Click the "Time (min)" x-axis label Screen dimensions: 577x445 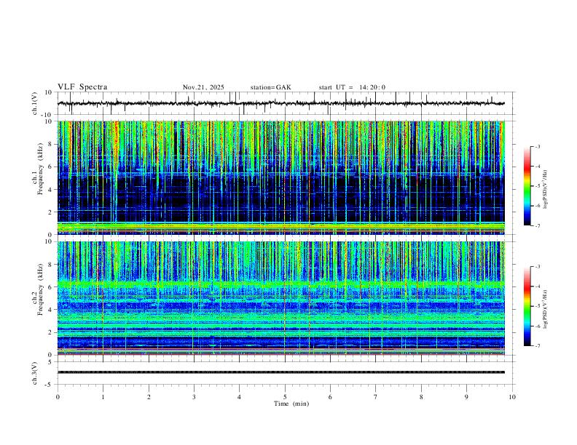pos(291,404)
